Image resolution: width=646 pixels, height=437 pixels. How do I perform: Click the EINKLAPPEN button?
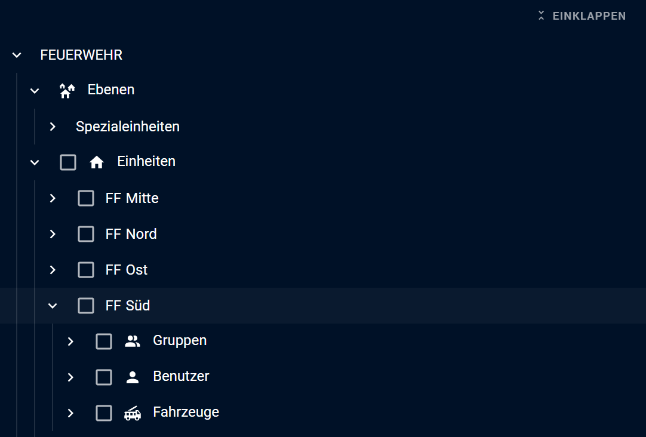(582, 16)
